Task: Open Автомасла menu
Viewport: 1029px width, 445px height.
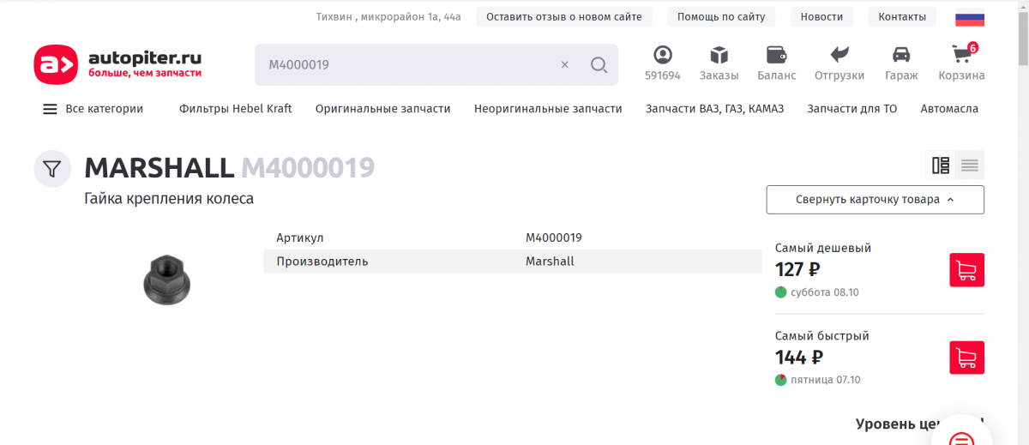Action: click(949, 109)
